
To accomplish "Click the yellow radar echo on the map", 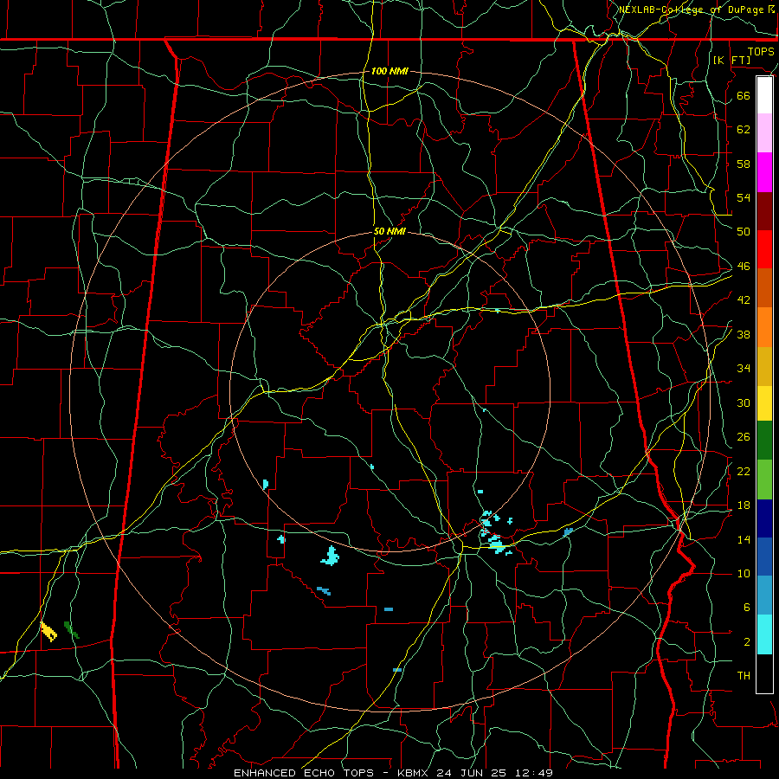I will pyautogui.click(x=48, y=631).
